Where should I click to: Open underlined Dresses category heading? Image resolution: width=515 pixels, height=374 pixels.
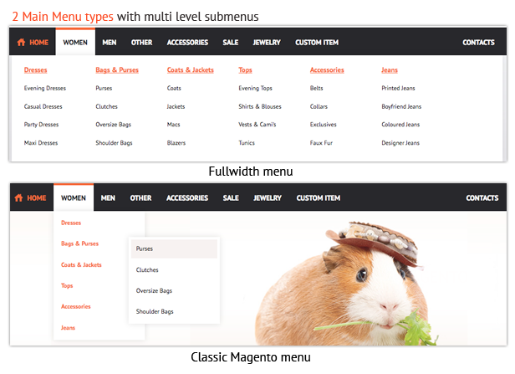[x=35, y=70]
